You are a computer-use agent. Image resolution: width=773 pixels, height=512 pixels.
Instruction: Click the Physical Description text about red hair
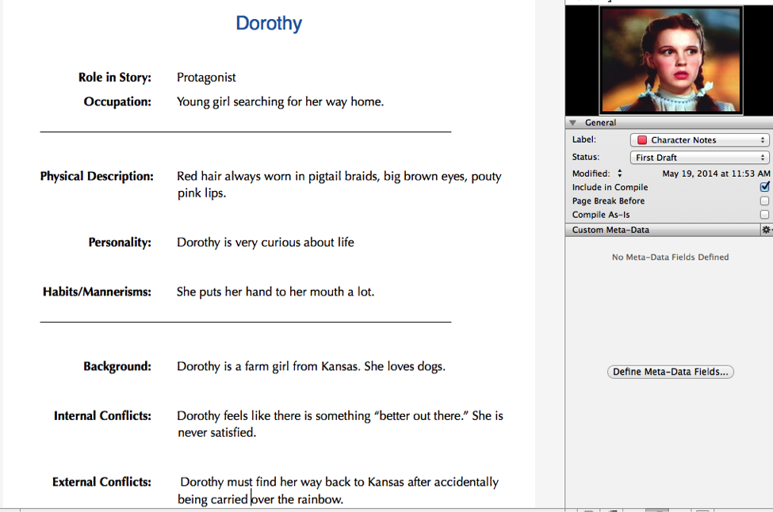(339, 177)
